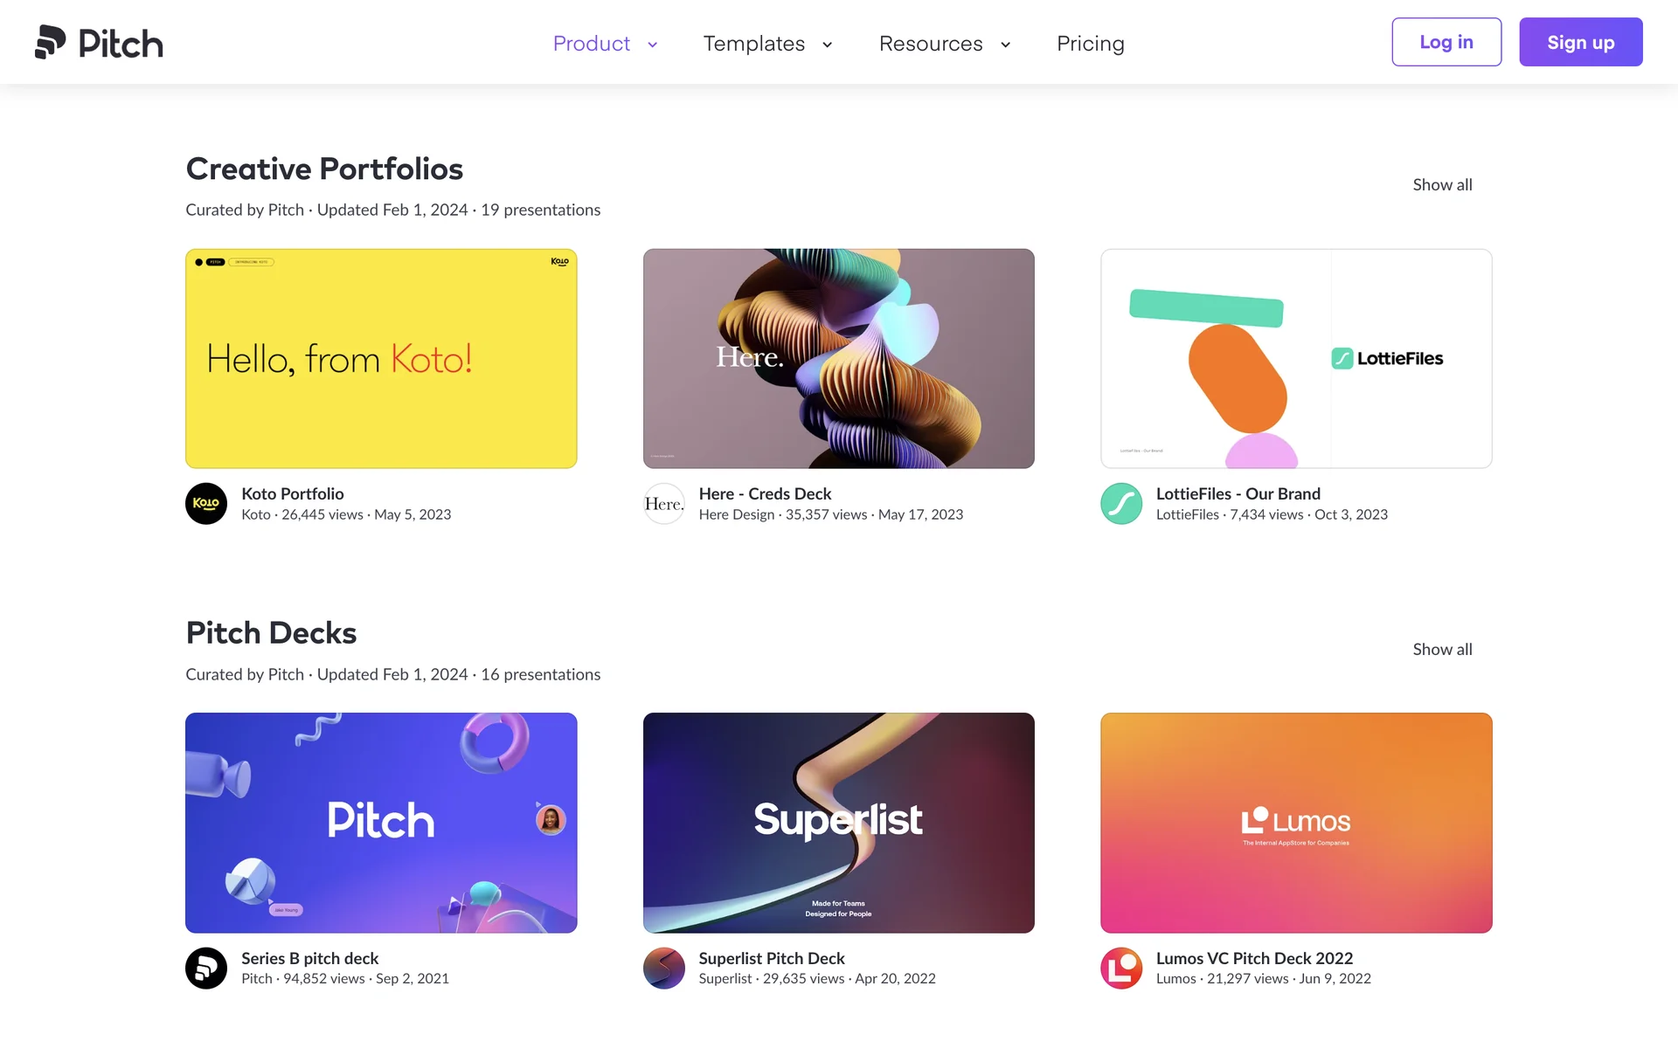Click the Koto round avatar icon
This screenshot has height=1048, width=1678.
(206, 504)
